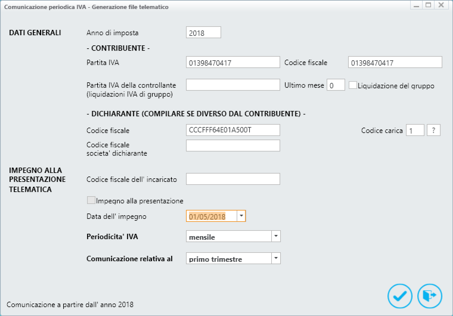The width and height of the screenshot is (453, 316).
Task: Focus the Partita IVA della controllante field
Action: click(233, 85)
